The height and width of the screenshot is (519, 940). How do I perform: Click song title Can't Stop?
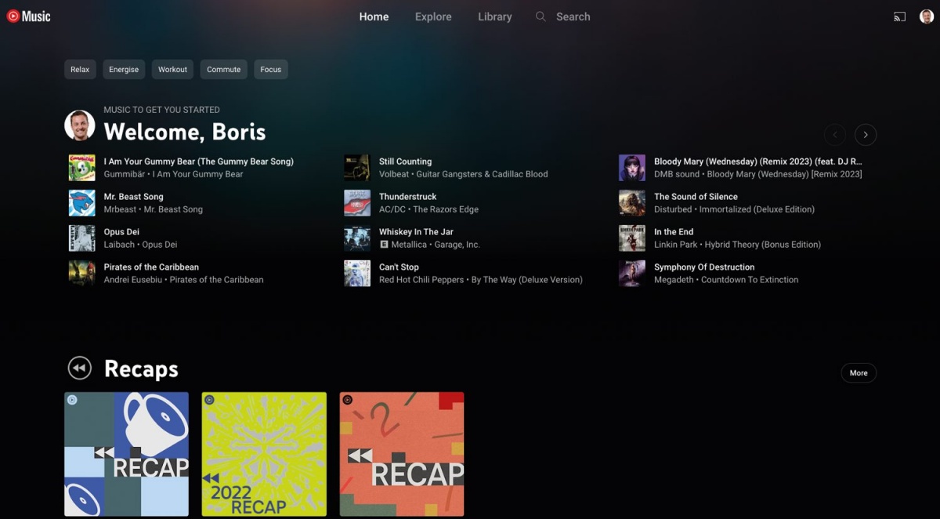pyautogui.click(x=399, y=267)
